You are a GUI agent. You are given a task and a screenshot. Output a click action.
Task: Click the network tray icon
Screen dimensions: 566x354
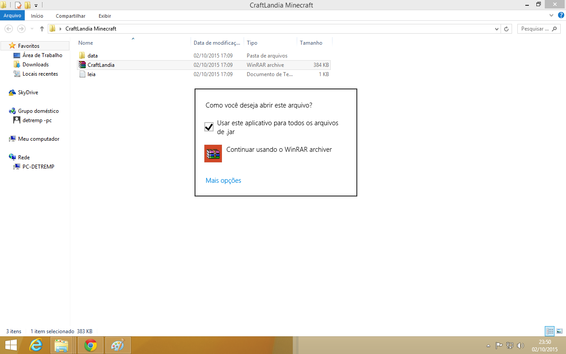coord(510,346)
